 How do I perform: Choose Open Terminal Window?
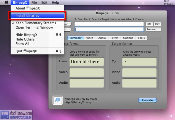[37, 27]
